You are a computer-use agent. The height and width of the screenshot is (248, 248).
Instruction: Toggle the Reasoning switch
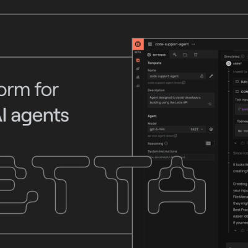tap(210, 143)
